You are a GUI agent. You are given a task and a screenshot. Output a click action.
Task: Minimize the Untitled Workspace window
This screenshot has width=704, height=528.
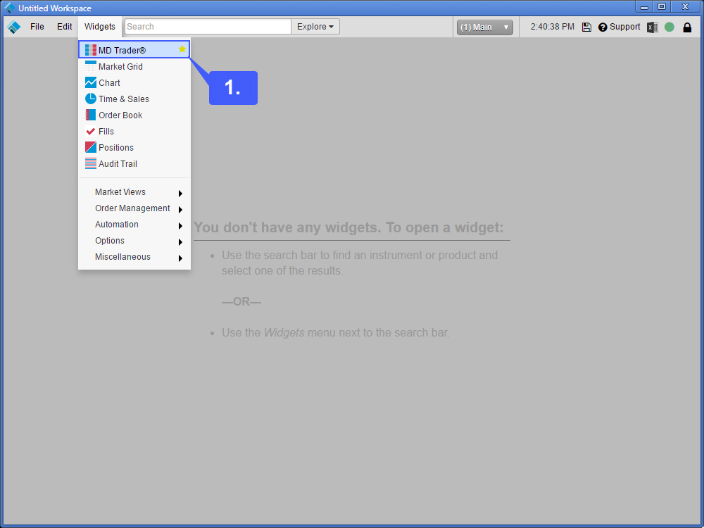pos(644,6)
